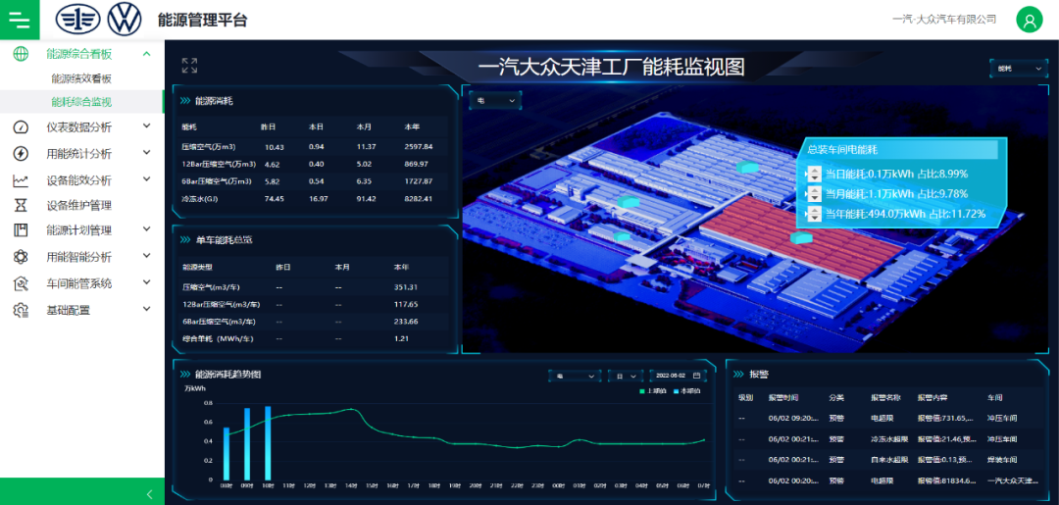
Task: Toggle 上期值 legend series
Action: (655, 391)
